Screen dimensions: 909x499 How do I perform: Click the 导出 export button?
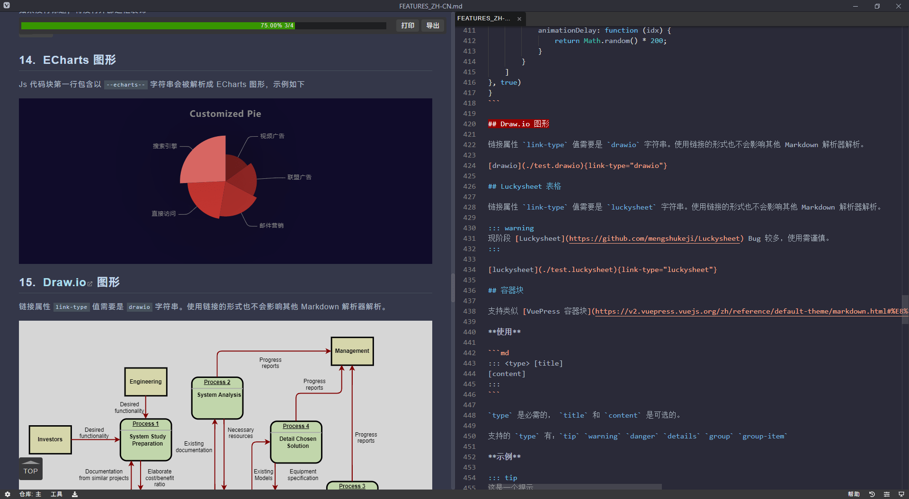(x=433, y=26)
